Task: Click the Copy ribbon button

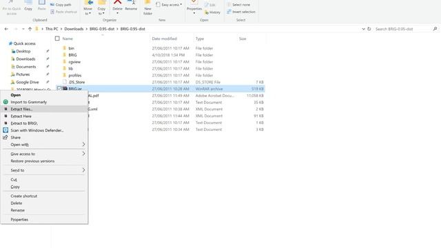Action: (28, 6)
